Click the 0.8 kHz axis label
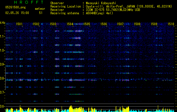 [3, 78]
